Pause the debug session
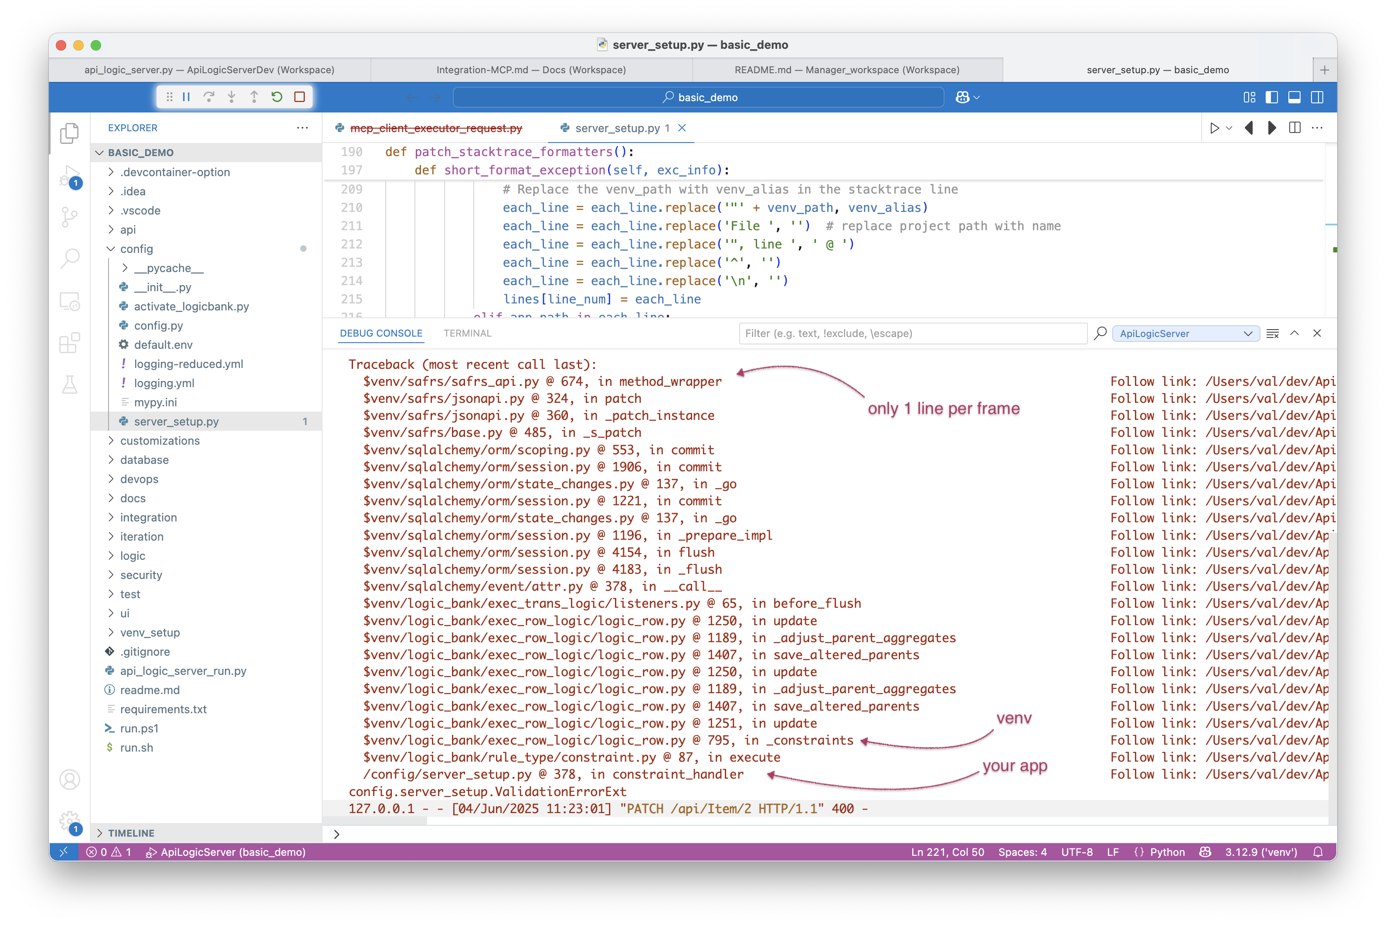The height and width of the screenshot is (926, 1386). (186, 97)
